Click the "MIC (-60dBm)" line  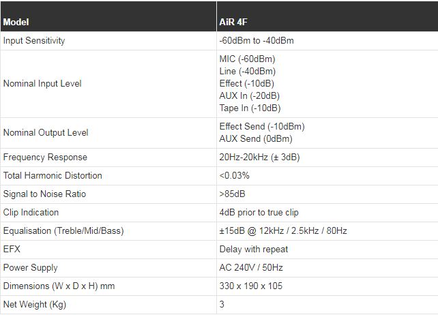[247, 59]
